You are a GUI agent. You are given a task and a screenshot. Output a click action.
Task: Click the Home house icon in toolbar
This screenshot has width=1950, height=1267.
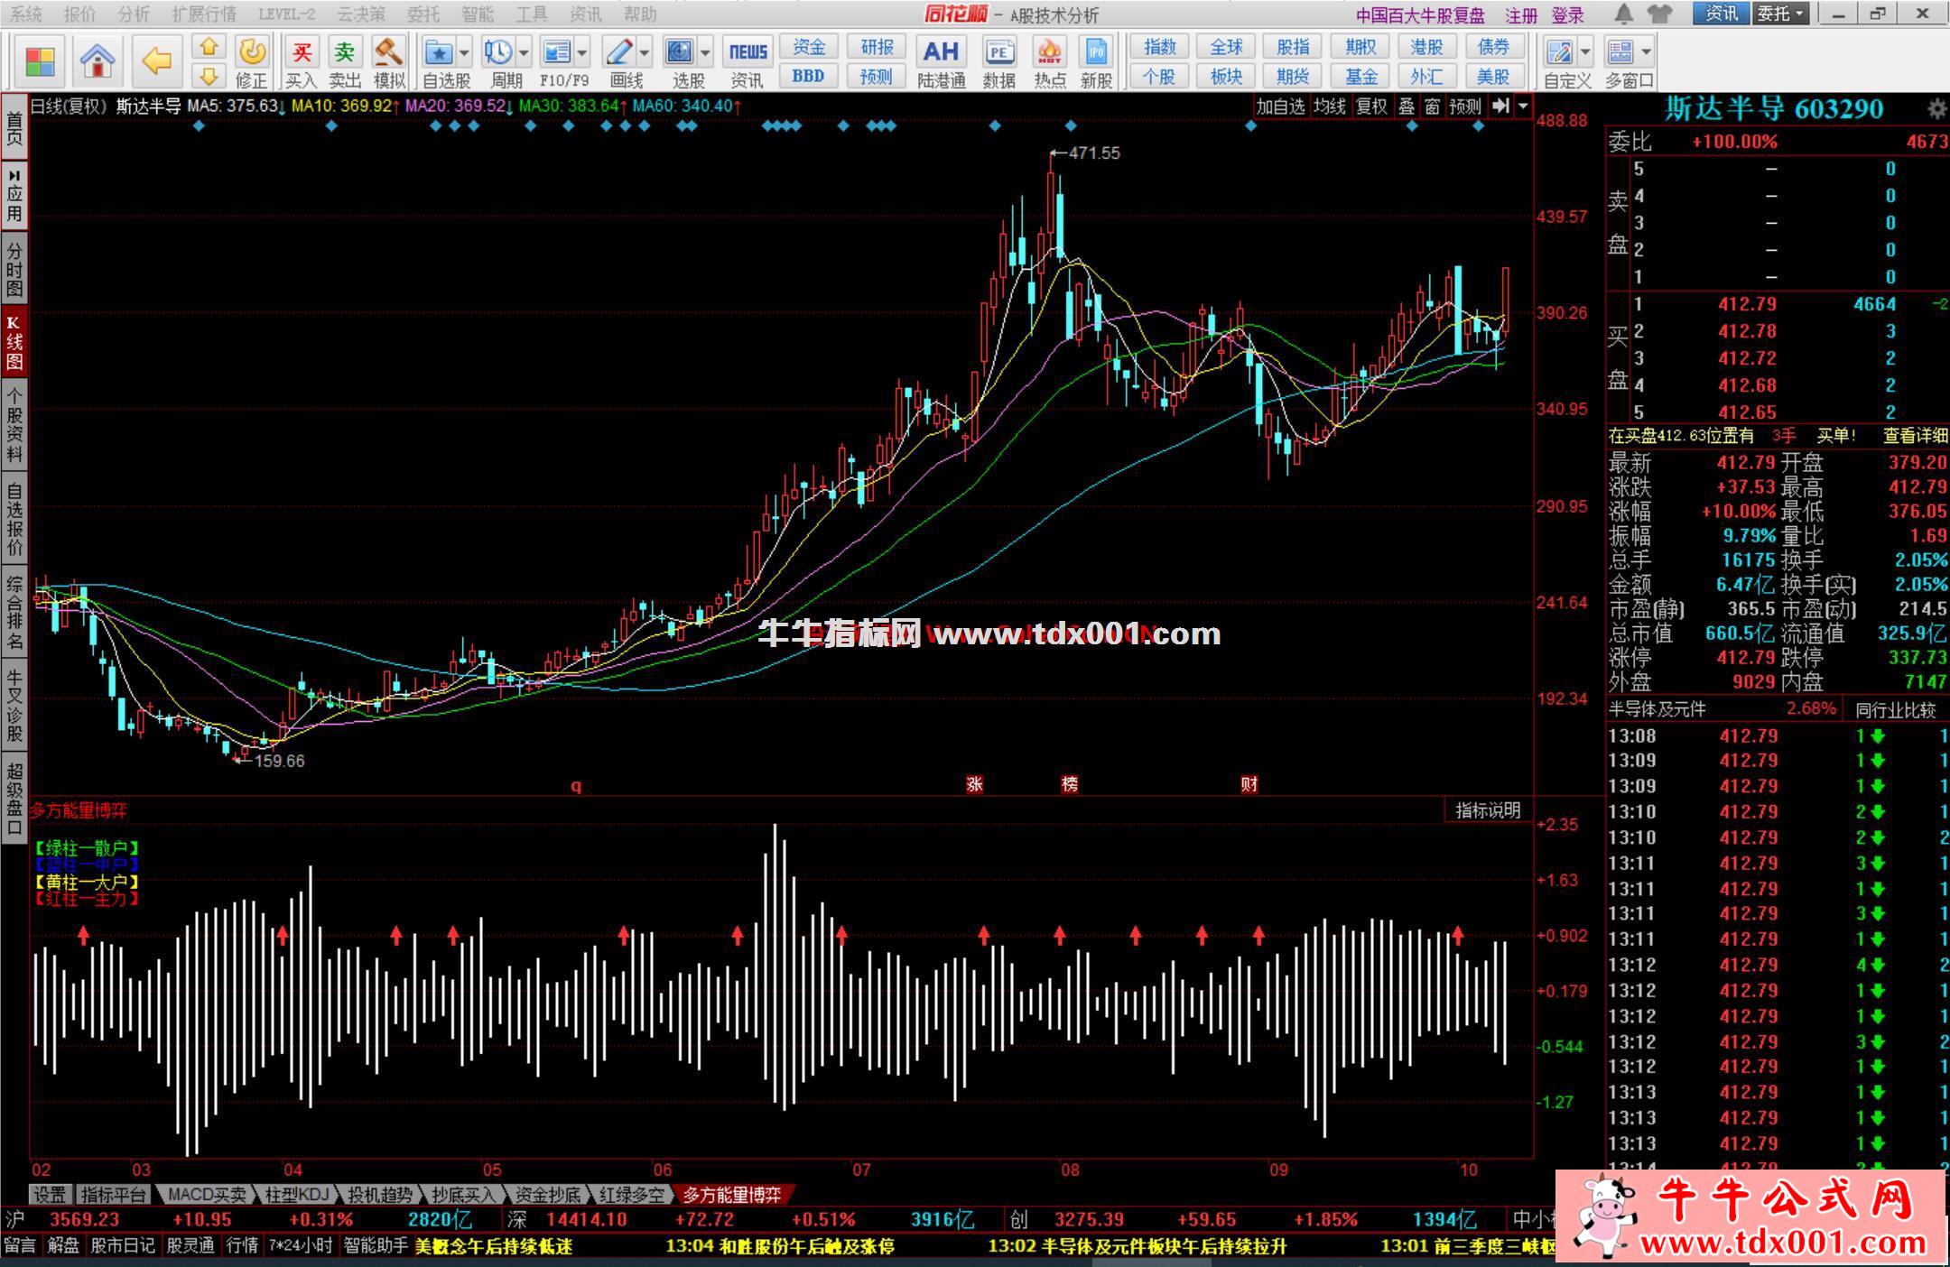pyautogui.click(x=97, y=61)
